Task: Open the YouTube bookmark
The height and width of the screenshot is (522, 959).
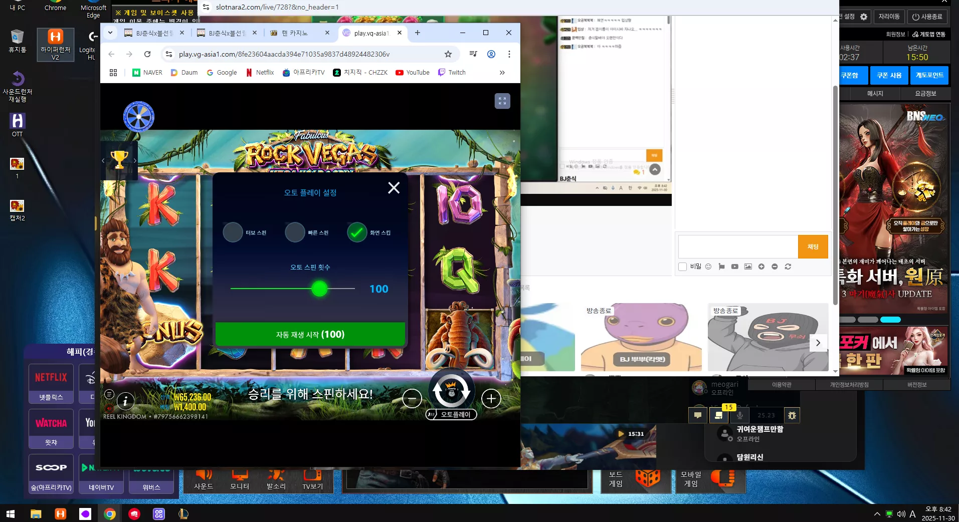Action: click(x=413, y=73)
